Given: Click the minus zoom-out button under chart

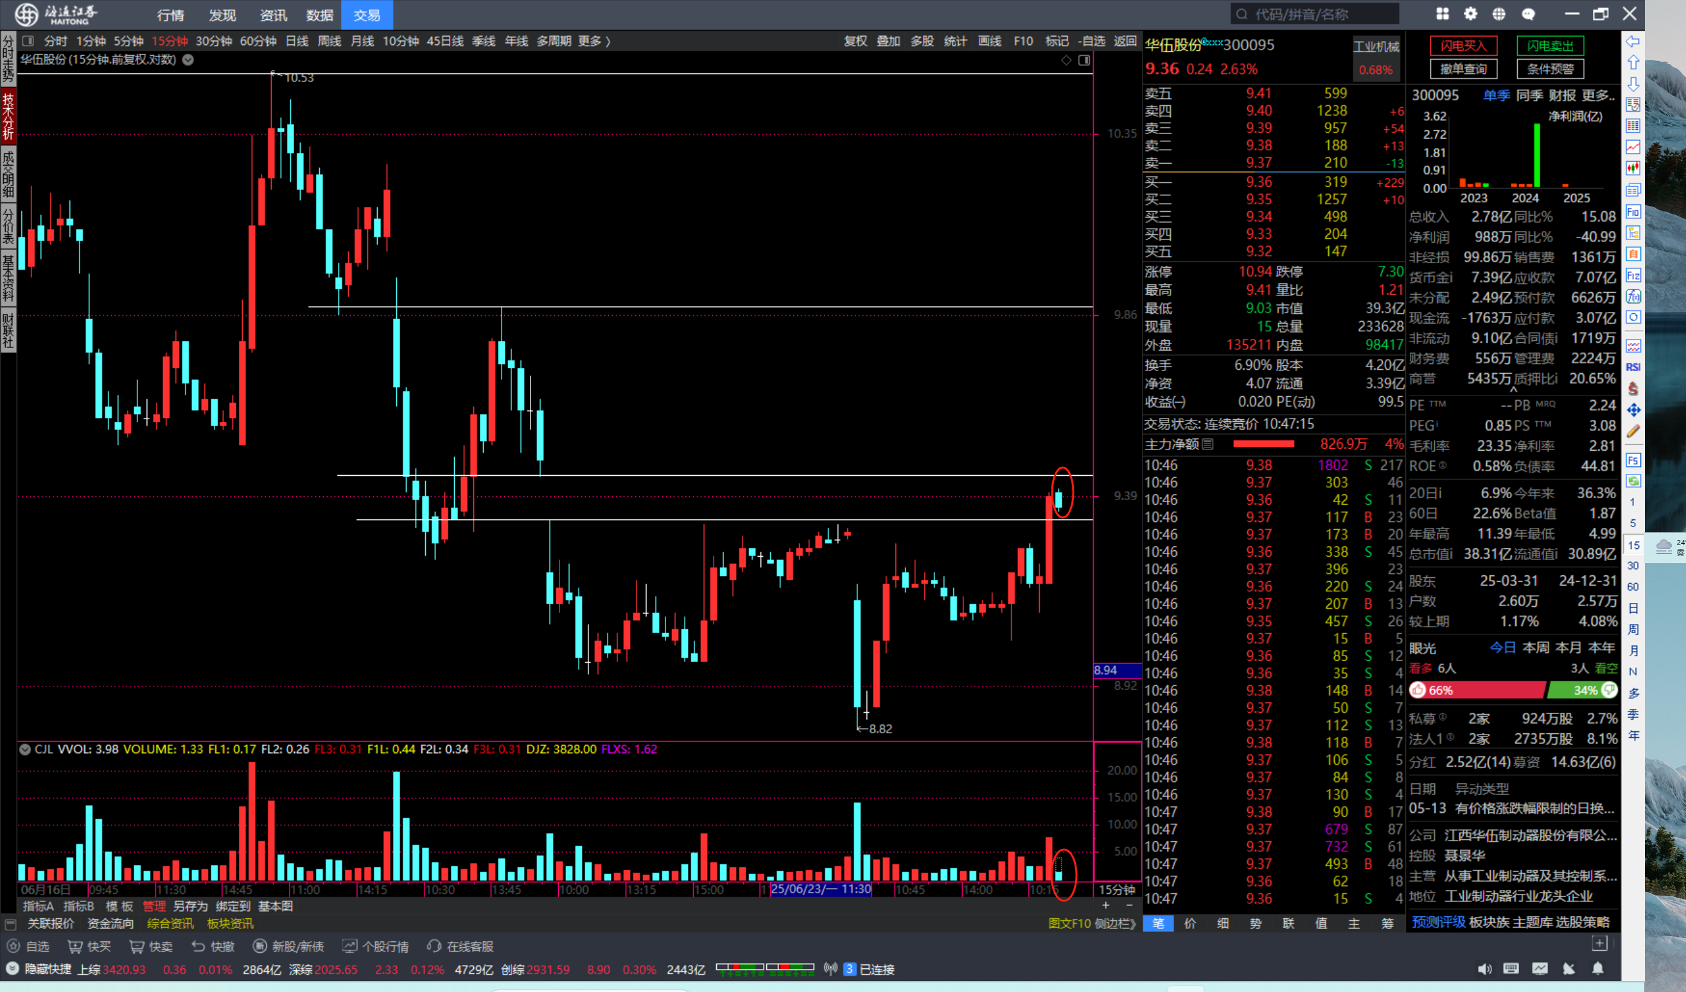Looking at the screenshot, I should click(1129, 905).
